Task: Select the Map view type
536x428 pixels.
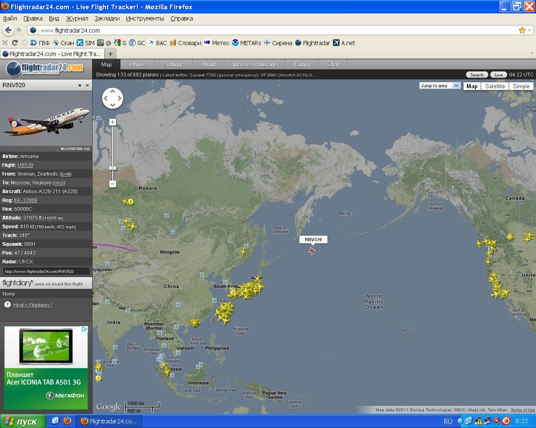Action: [472, 86]
